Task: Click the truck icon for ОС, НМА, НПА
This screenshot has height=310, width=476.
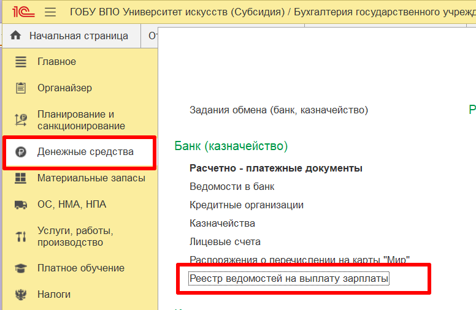Action: point(21,205)
